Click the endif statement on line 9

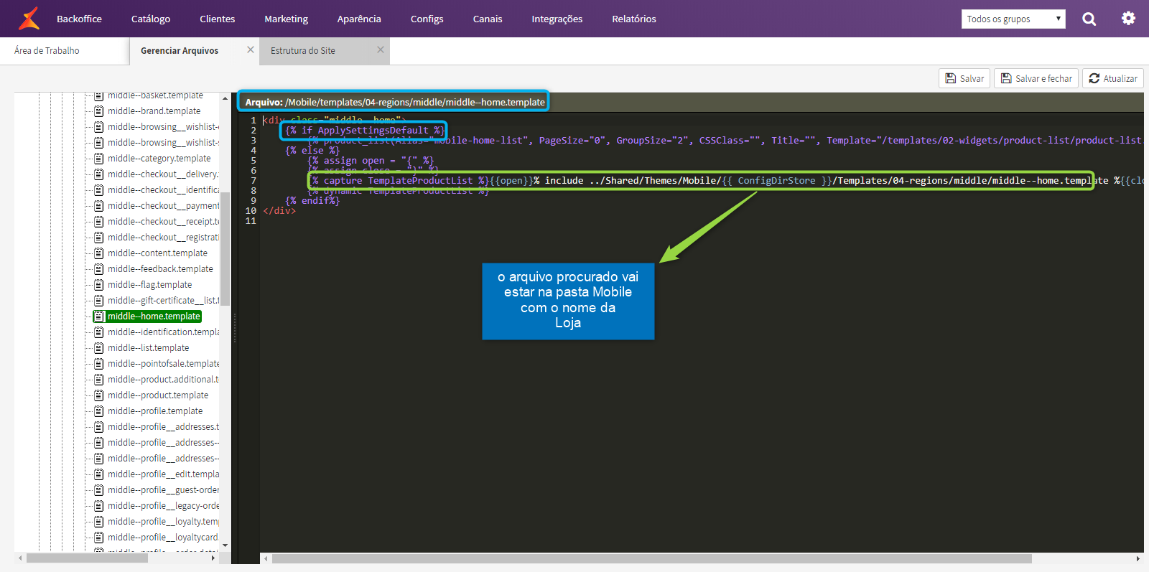point(312,201)
